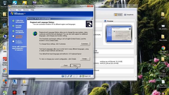Screen dimensions: 169x95
Task: Click the Details button for text input
Action: coord(85,59)
